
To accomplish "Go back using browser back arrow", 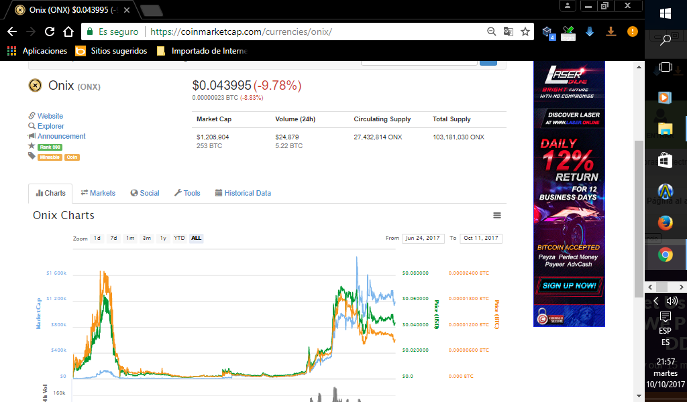I will 12,31.
